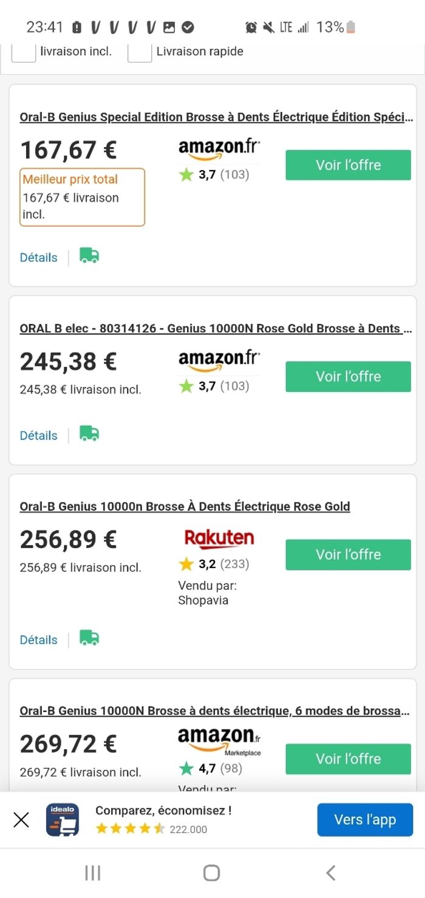
Task: Tap the Android back navigation arrow
Action: 330,873
